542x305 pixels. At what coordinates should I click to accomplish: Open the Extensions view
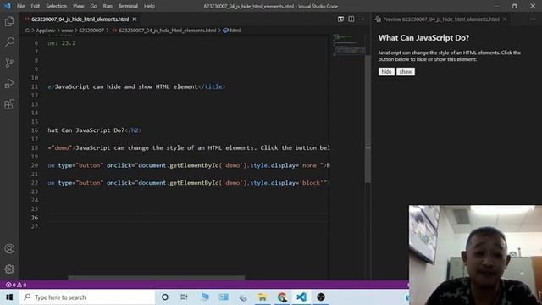coord(9,103)
